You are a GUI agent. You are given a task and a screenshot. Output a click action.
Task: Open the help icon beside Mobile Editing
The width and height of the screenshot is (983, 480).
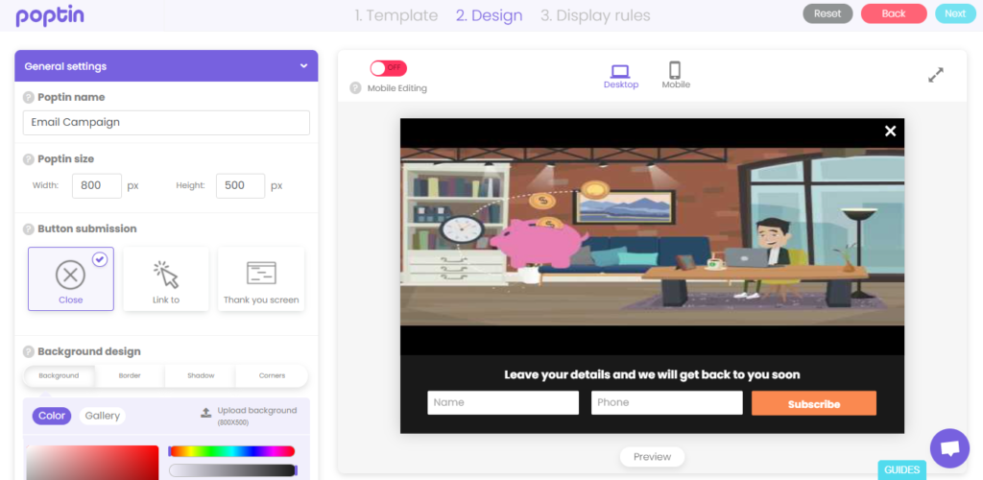355,87
